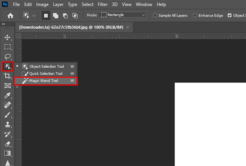This screenshot has height=166, width=246.
Task: Select the Lasso tool
Action: coord(7,57)
